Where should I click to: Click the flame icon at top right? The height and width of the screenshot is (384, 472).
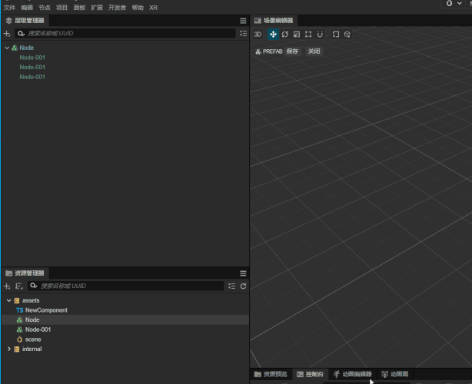click(x=449, y=3)
